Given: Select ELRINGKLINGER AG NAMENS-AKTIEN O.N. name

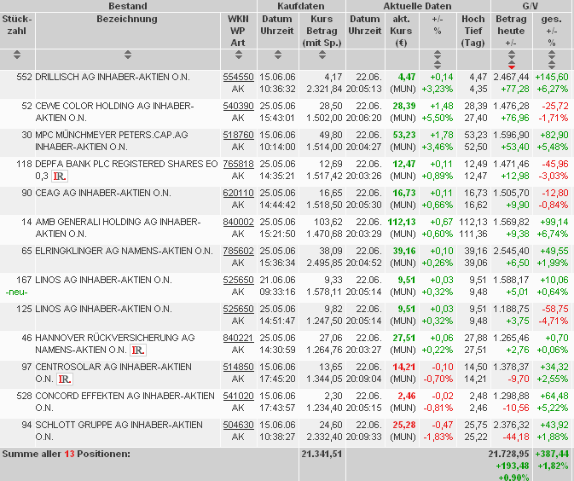Looking at the screenshot, I should (x=125, y=251).
